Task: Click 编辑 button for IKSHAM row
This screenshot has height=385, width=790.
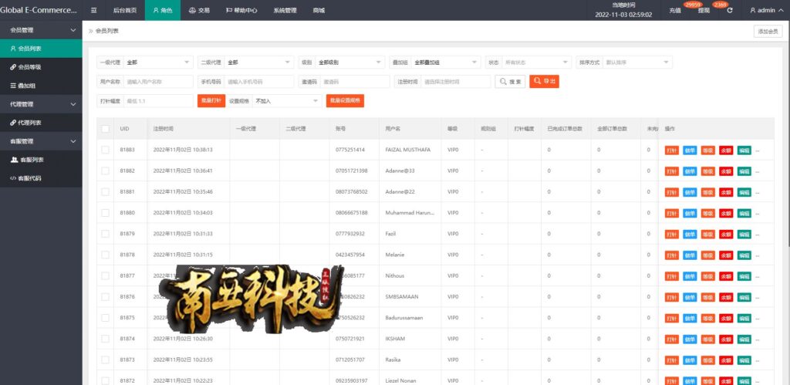Action: click(x=744, y=339)
